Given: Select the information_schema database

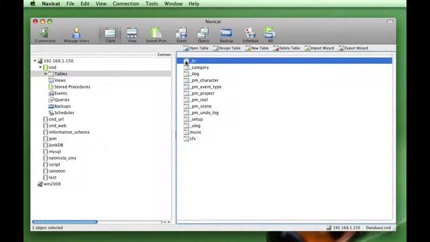Looking at the screenshot, I should pyautogui.click(x=66, y=132).
